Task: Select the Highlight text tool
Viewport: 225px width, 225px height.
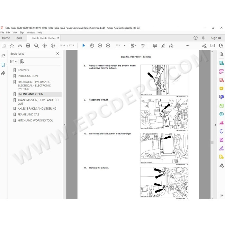Action: (163, 46)
